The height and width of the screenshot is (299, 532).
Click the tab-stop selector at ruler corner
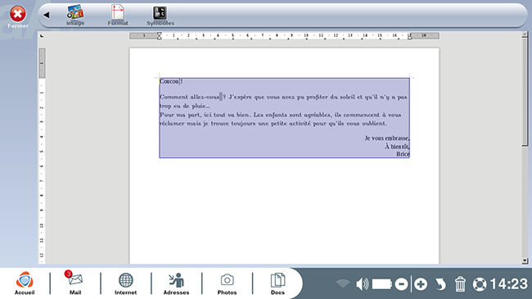pyautogui.click(x=42, y=36)
